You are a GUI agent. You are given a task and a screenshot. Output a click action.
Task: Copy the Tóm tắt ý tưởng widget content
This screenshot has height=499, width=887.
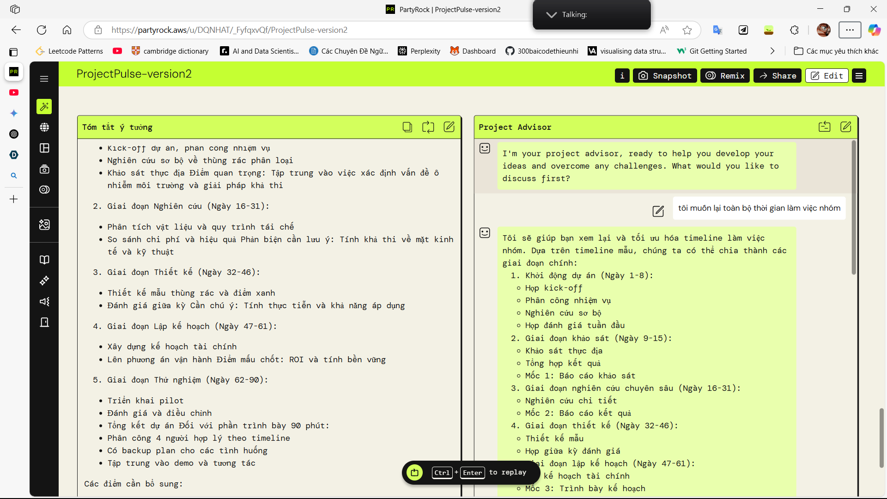(x=407, y=127)
